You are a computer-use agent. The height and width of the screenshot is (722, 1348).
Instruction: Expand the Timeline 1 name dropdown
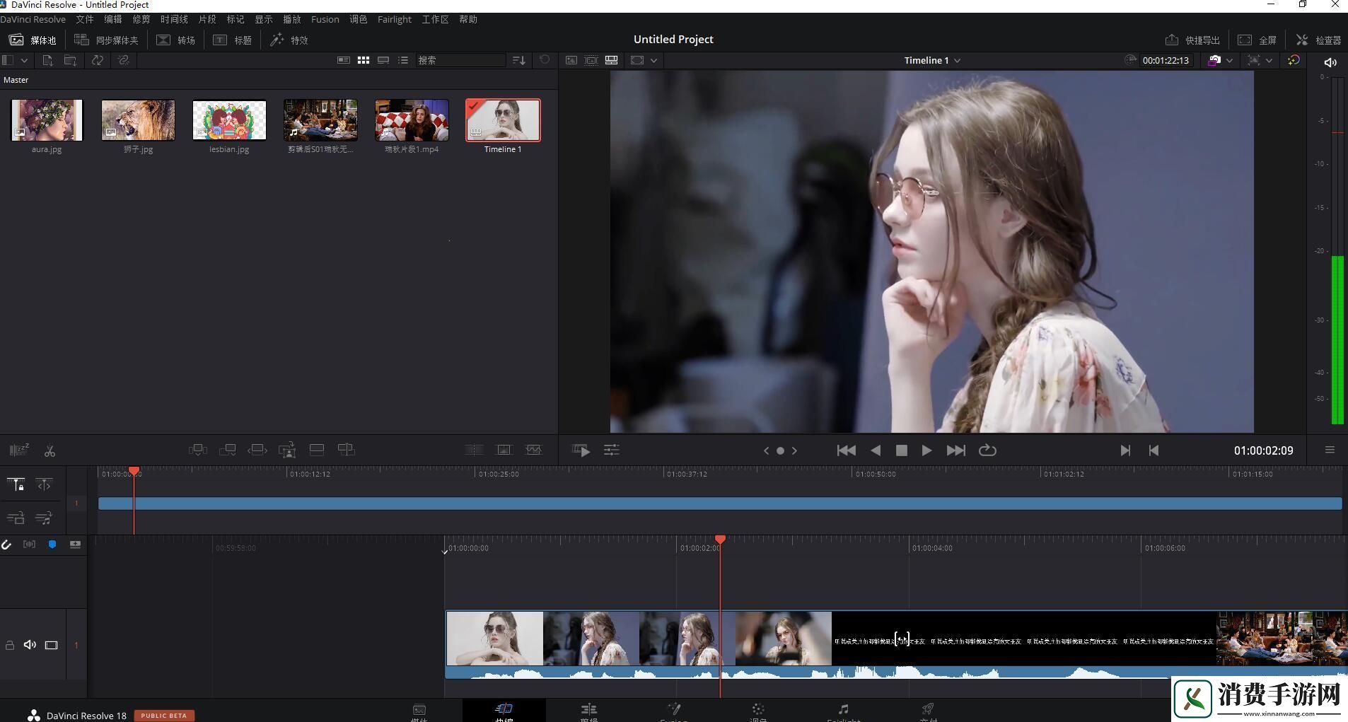click(x=957, y=61)
